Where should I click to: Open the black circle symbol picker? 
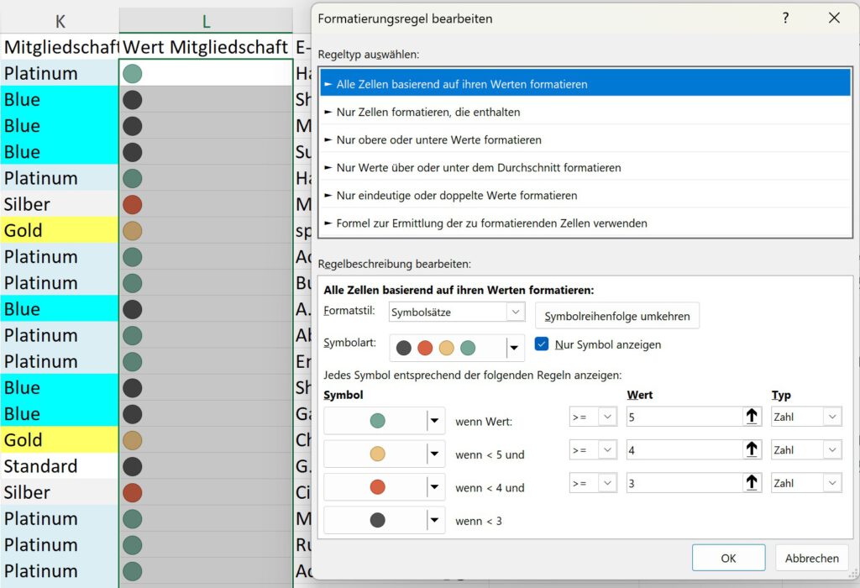(x=434, y=520)
